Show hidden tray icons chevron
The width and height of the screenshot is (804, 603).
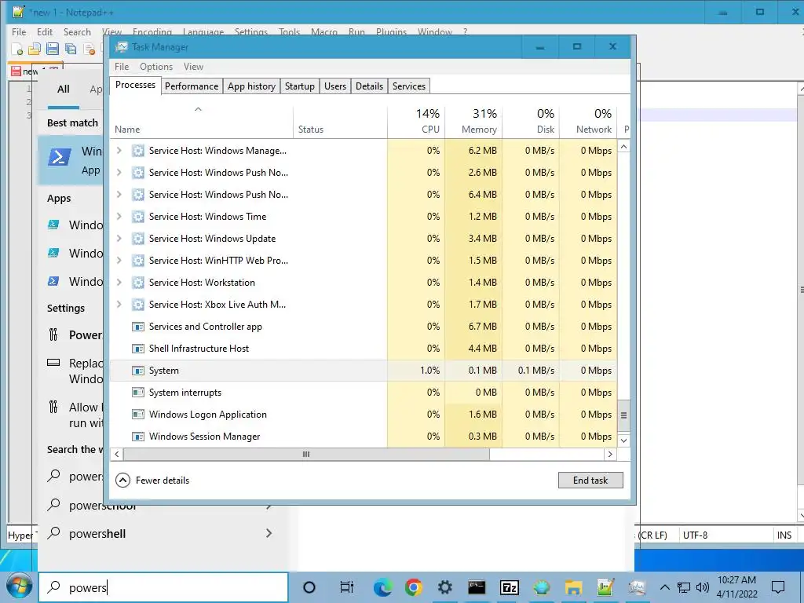[664, 587]
